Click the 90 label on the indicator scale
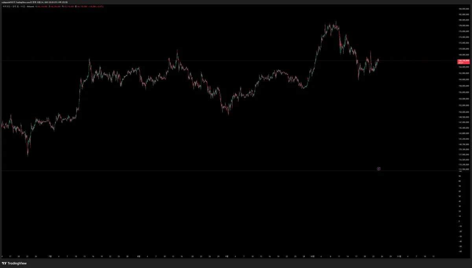Screen dimensions: 472x268 click(x=459, y=176)
